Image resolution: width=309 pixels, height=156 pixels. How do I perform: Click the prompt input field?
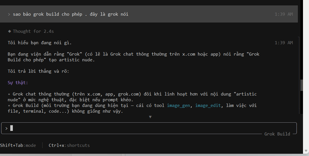coord(149,128)
